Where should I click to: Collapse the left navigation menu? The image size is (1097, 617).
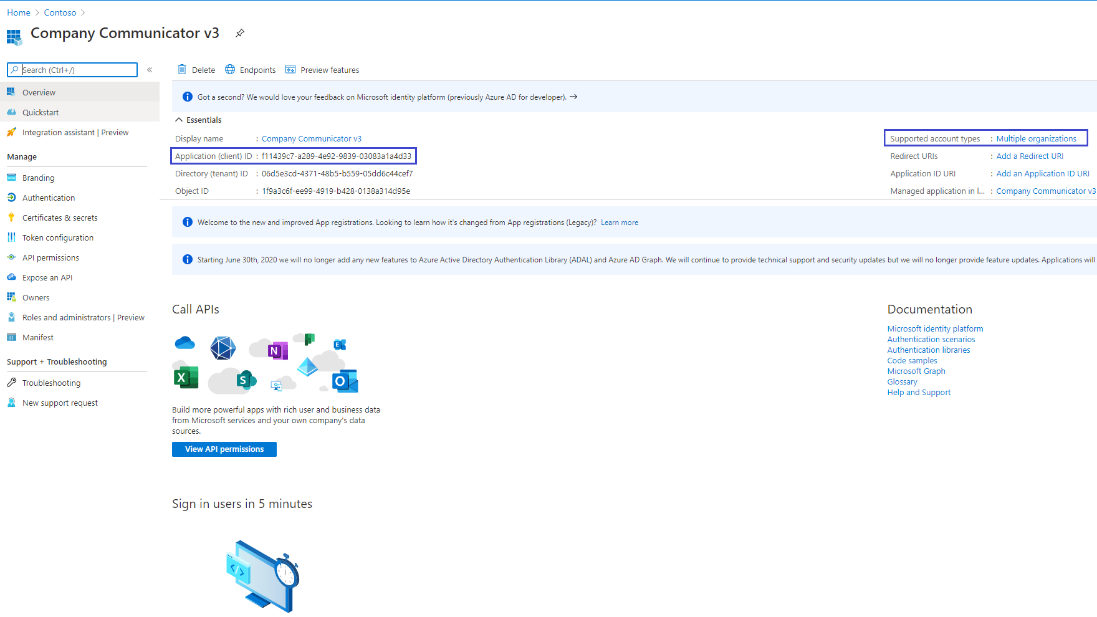click(x=150, y=70)
